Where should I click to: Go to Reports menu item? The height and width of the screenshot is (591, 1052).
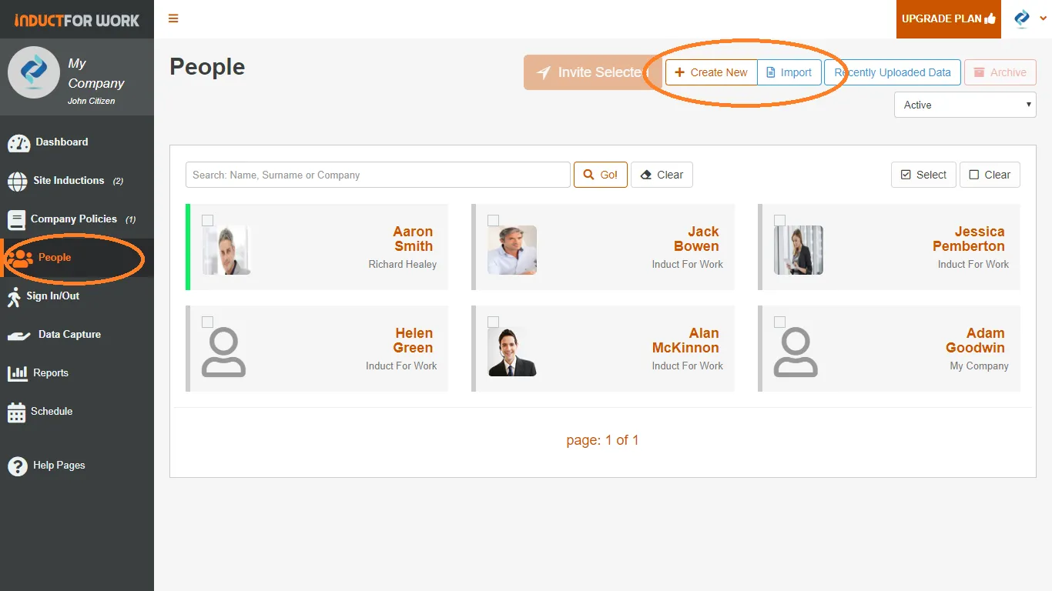51,373
